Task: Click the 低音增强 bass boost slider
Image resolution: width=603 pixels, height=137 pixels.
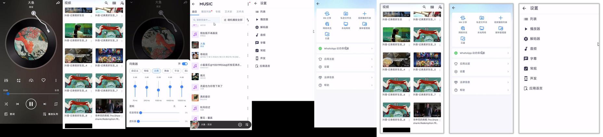Action: [x=160, y=113]
